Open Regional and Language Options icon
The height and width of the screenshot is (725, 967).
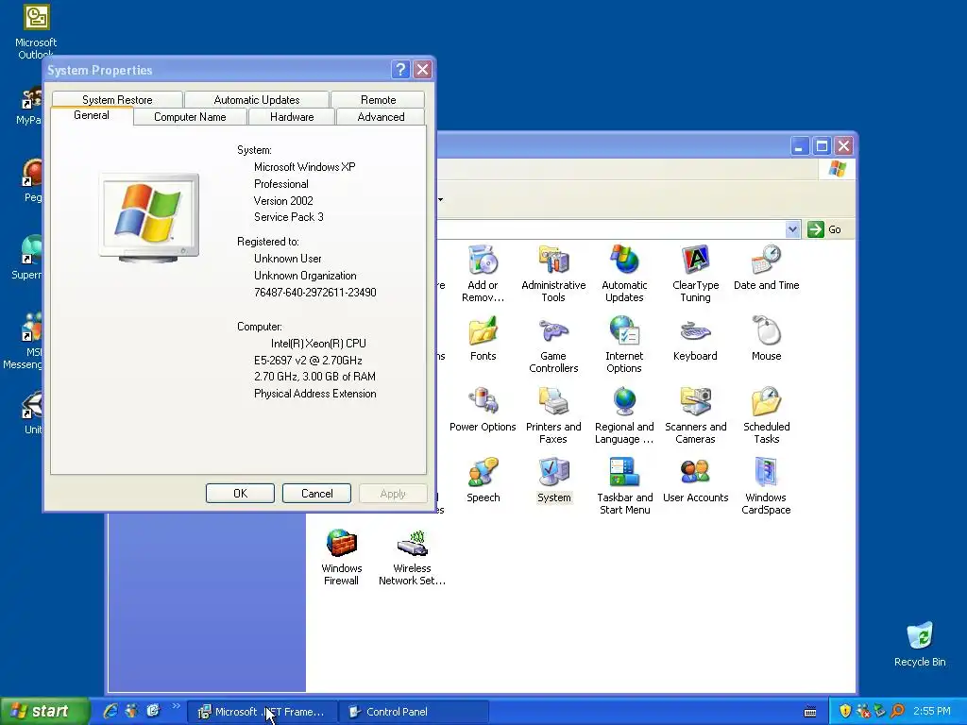point(624,415)
